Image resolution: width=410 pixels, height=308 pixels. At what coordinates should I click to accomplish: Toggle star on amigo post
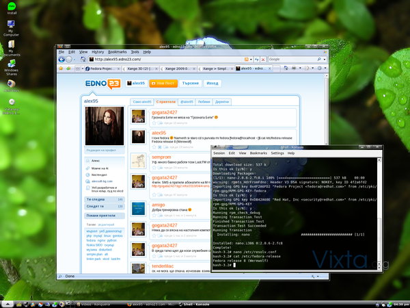[x=154, y=216]
